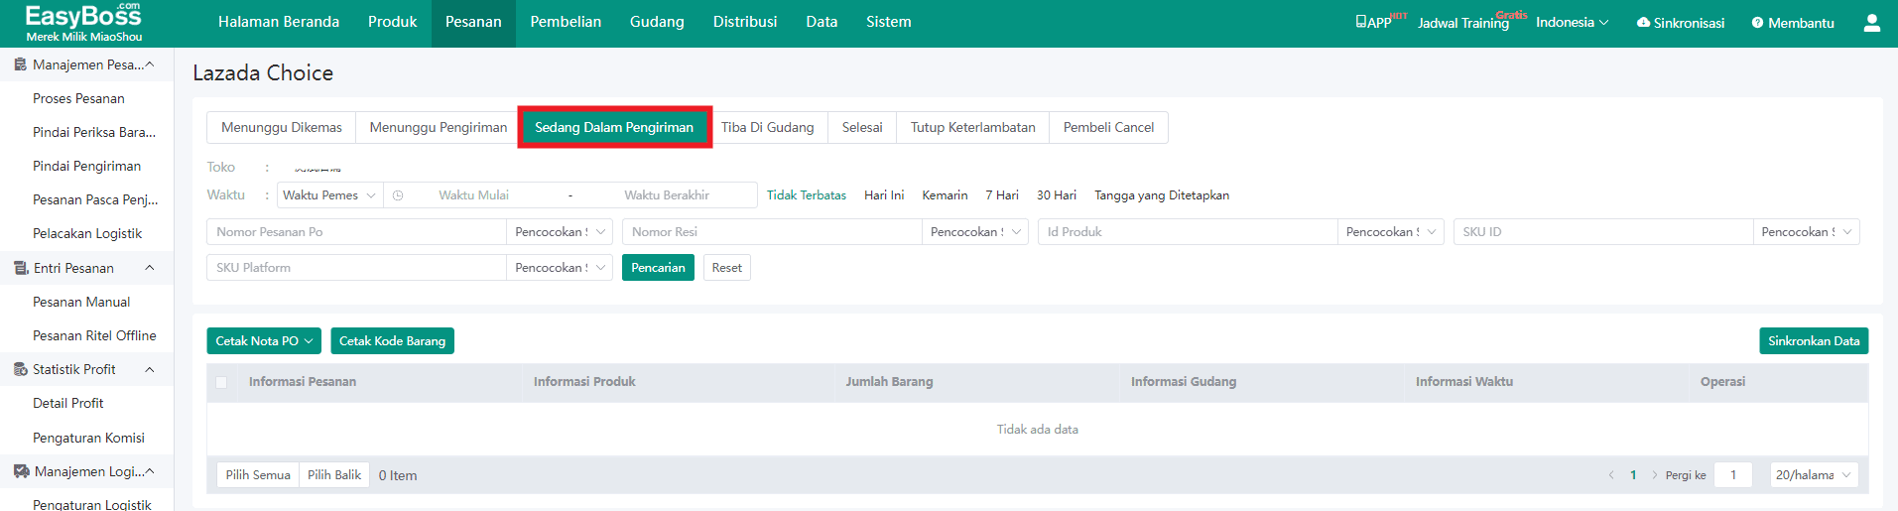Open the Sistem menu

(x=889, y=22)
